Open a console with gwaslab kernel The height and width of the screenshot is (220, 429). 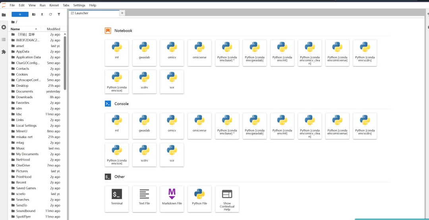(144, 126)
